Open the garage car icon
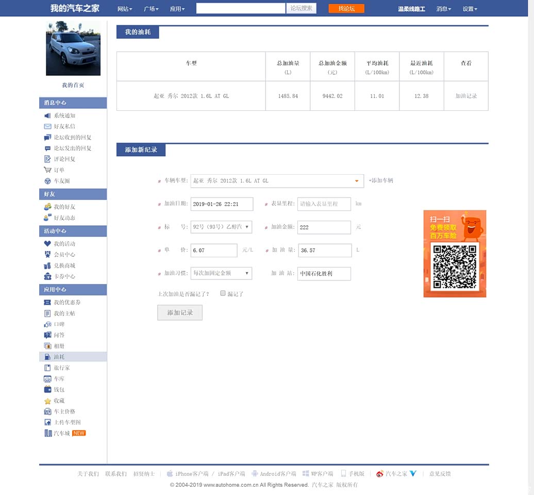The width and height of the screenshot is (534, 495). [47, 379]
